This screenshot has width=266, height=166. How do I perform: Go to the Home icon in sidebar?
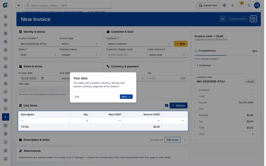click(6, 17)
